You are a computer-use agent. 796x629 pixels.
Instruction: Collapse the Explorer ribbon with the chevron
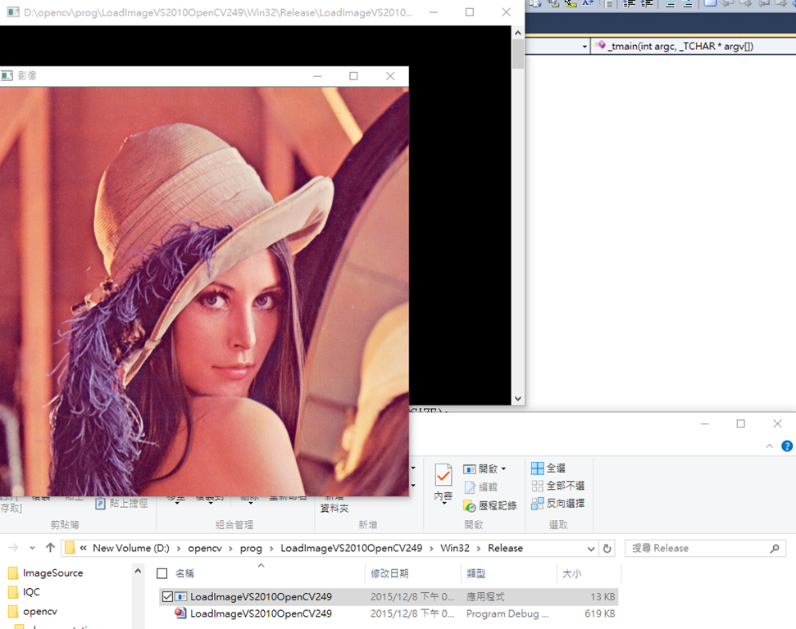tap(770, 446)
